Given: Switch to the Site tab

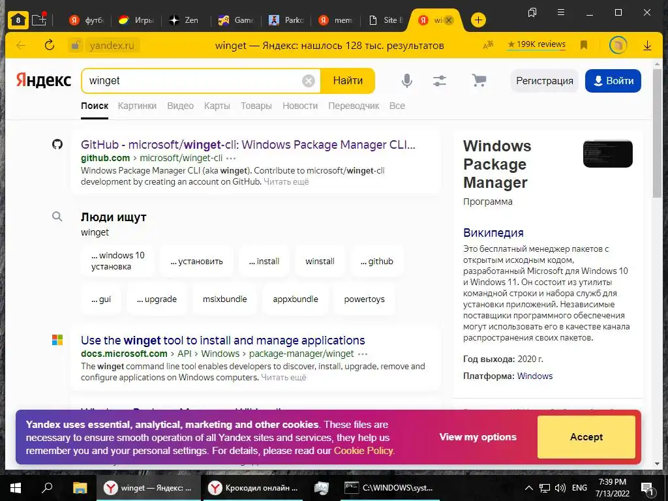Looking at the screenshot, I should point(386,20).
